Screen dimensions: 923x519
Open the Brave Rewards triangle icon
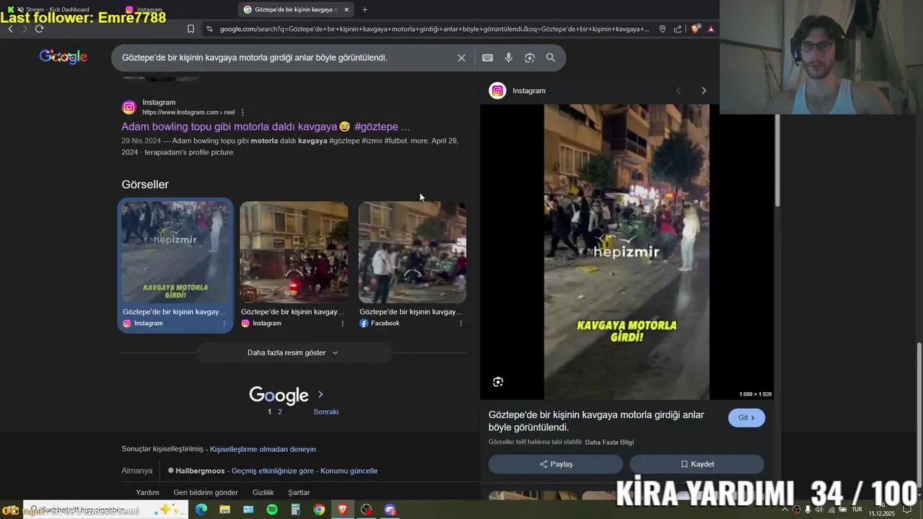[x=711, y=29]
